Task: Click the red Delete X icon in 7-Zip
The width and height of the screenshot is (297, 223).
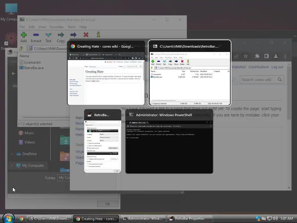Action: pos(86,35)
